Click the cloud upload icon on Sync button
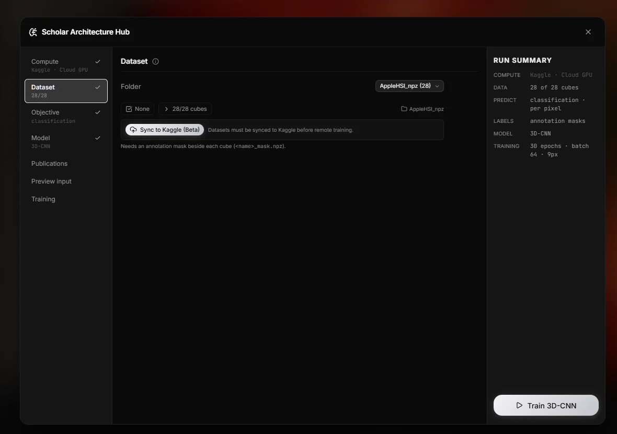 click(x=133, y=130)
